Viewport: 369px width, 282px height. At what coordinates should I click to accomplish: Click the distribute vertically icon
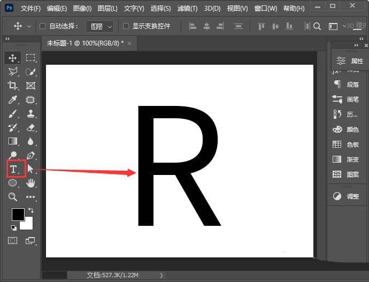tap(239, 26)
